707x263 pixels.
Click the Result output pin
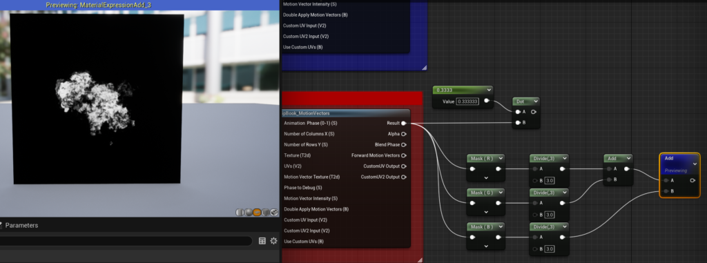coord(403,123)
